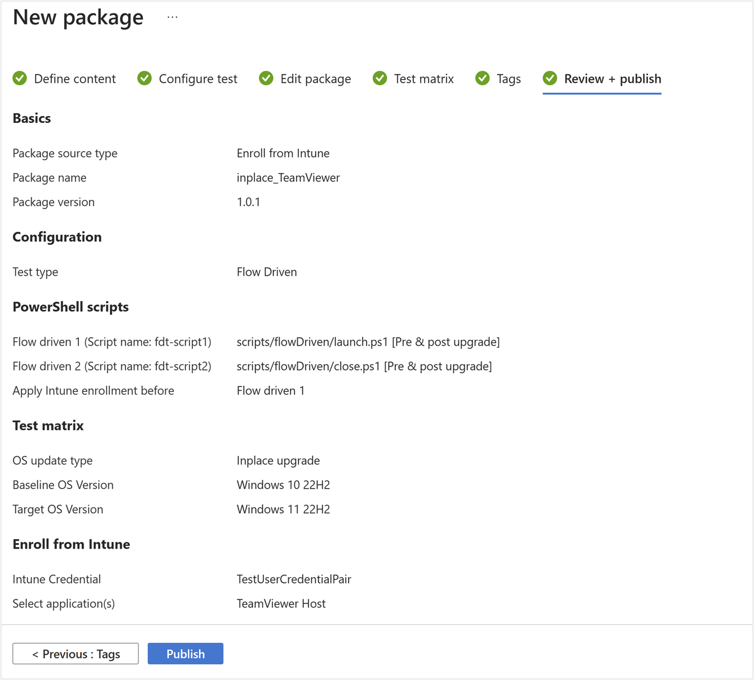754x680 pixels.
Task: Click the Test matrix section heading
Action: 48,425
